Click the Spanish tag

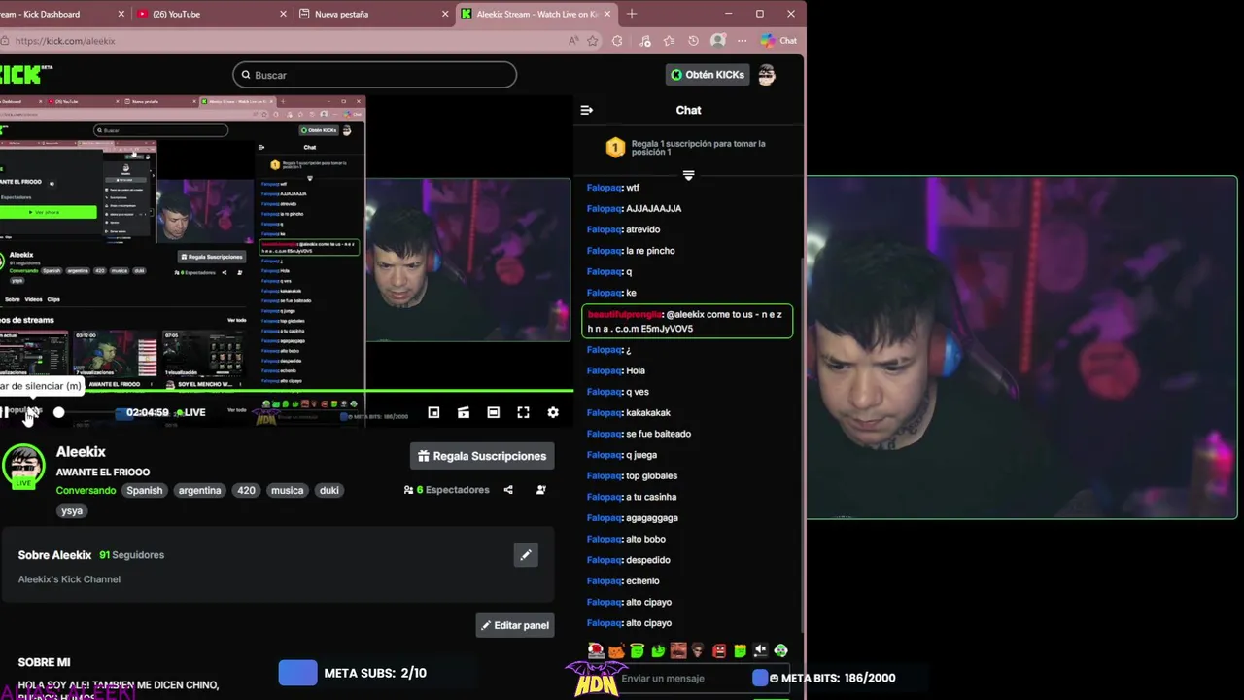click(x=144, y=490)
